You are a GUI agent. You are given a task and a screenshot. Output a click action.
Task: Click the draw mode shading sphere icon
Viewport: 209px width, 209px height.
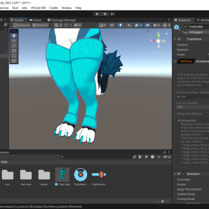(101, 25)
